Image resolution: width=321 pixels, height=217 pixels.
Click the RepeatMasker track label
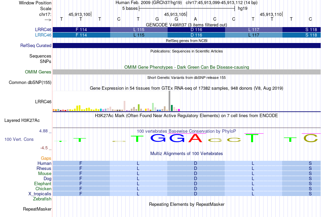[37, 209]
